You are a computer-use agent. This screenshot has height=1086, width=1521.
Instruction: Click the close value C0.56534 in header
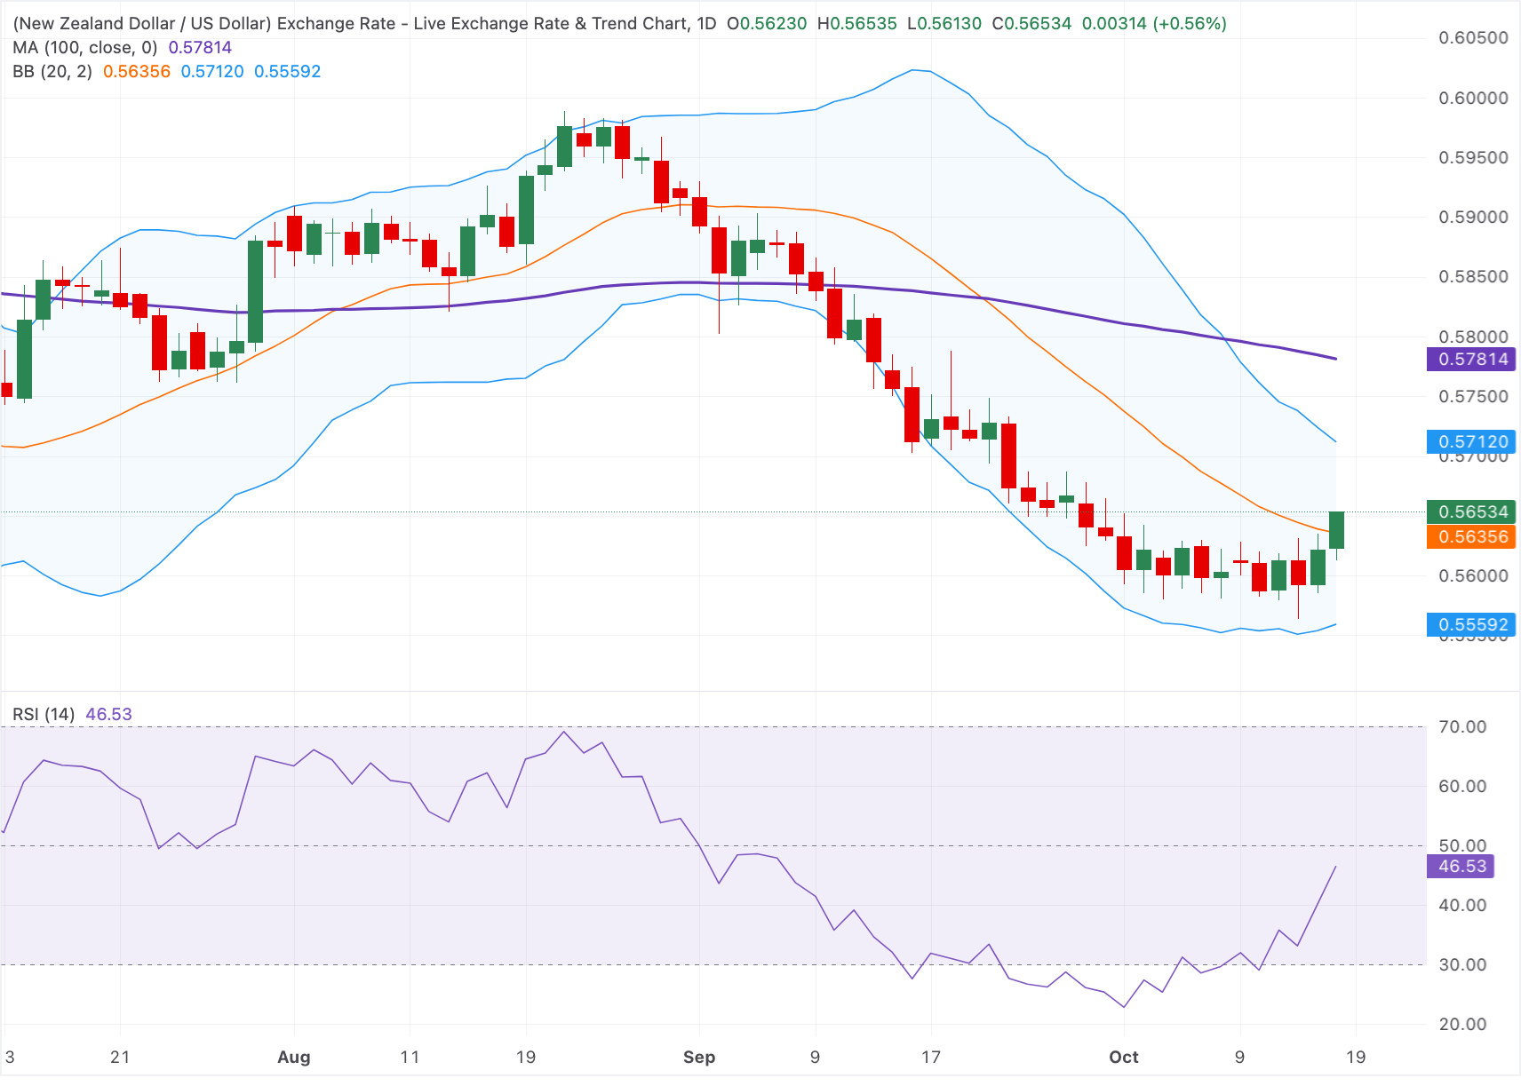click(1031, 24)
